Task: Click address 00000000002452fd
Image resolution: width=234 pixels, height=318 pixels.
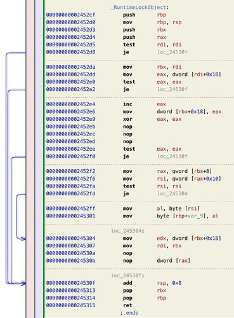Action: tap(70, 193)
